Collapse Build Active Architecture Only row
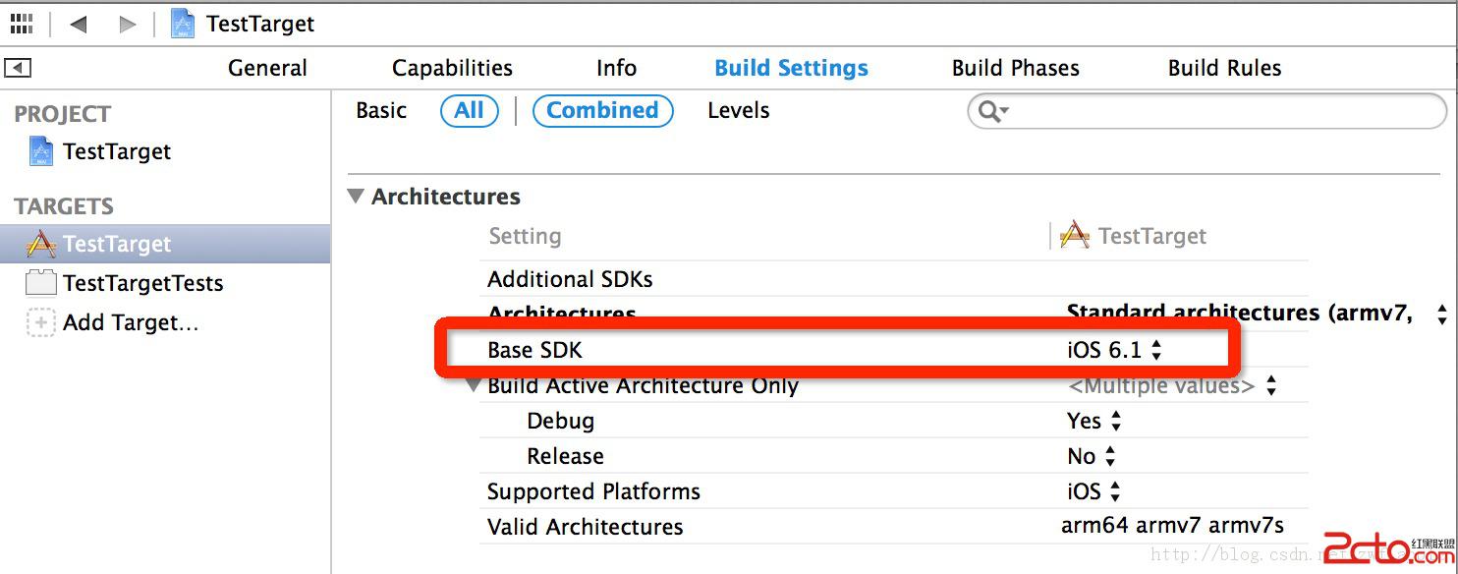Image resolution: width=1458 pixels, height=574 pixels. tap(475, 384)
